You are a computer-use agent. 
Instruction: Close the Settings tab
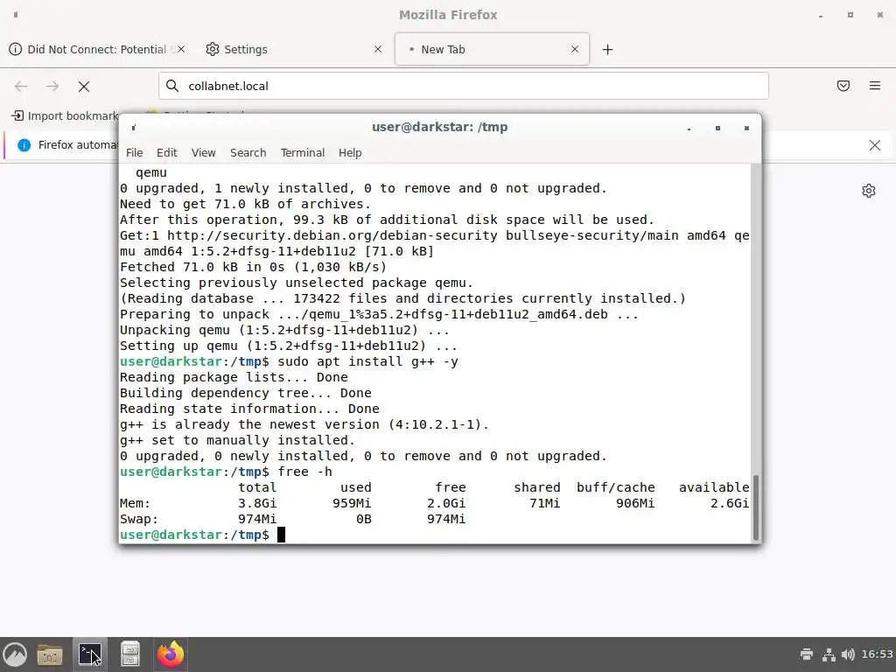(x=378, y=49)
